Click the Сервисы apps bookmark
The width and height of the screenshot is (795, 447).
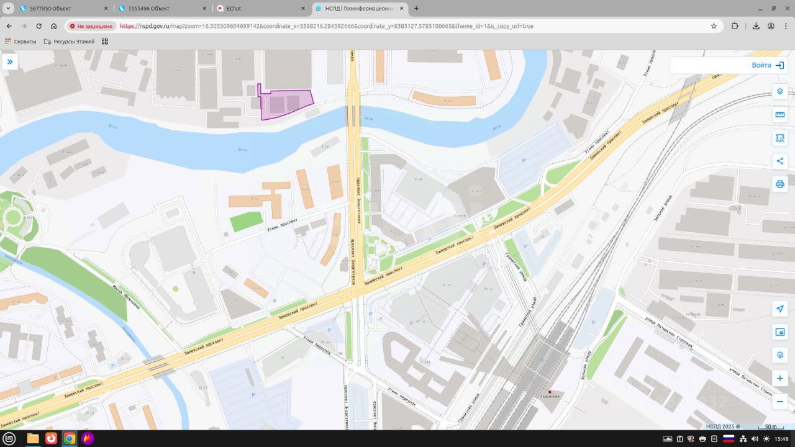click(x=20, y=42)
